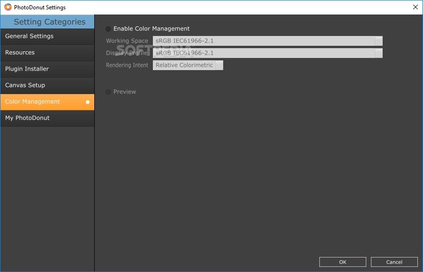The height and width of the screenshot is (272, 423).
Task: Expand Rendering Intent dropdown
Action: pyautogui.click(x=188, y=65)
